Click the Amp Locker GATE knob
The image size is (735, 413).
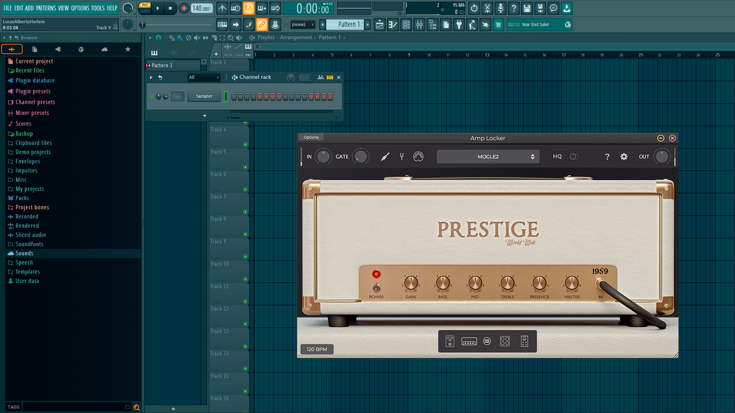[x=360, y=156]
